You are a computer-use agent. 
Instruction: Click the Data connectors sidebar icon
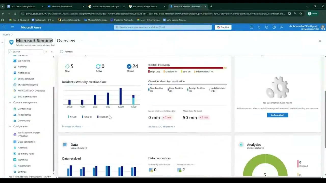[x=15, y=142]
